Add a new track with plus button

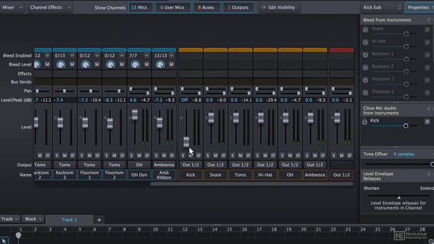(x=99, y=220)
